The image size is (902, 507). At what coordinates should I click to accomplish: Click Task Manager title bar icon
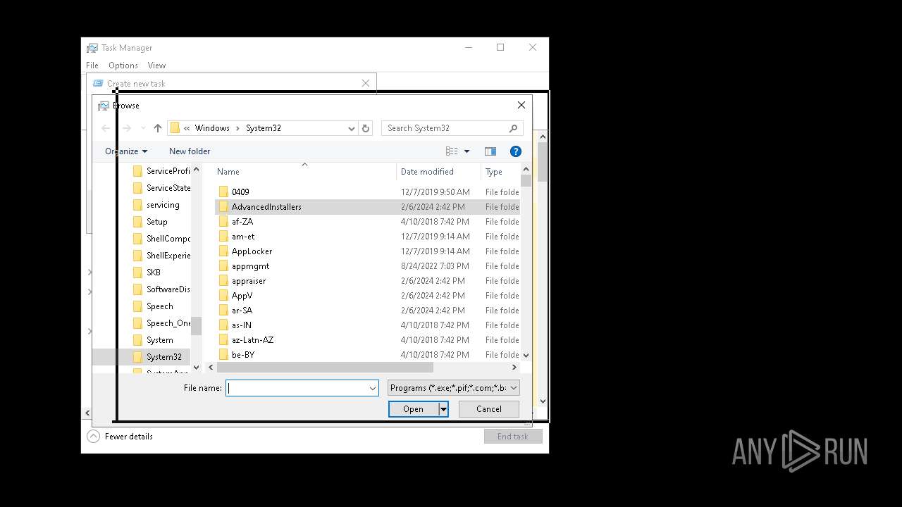point(92,48)
